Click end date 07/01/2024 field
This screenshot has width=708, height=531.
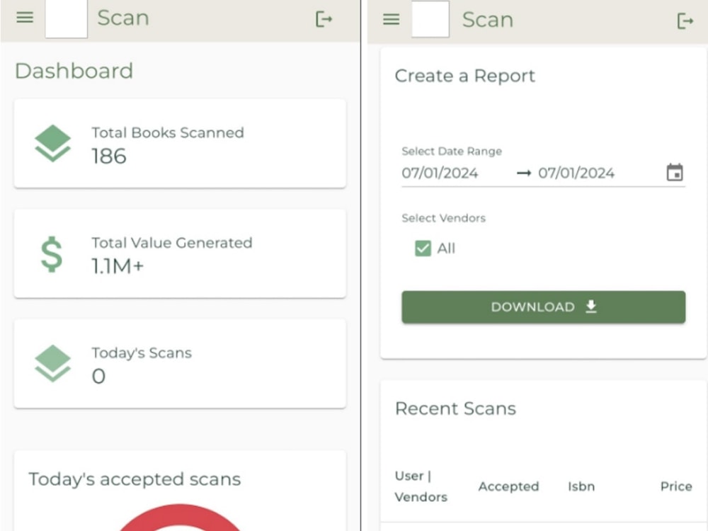click(576, 173)
